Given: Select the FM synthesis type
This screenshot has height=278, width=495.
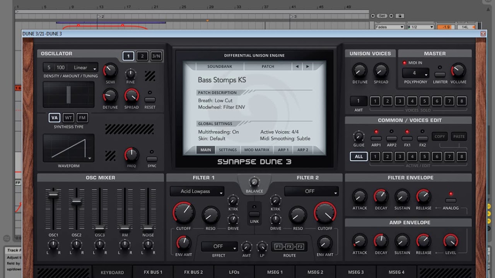Looking at the screenshot, I should pyautogui.click(x=82, y=118).
